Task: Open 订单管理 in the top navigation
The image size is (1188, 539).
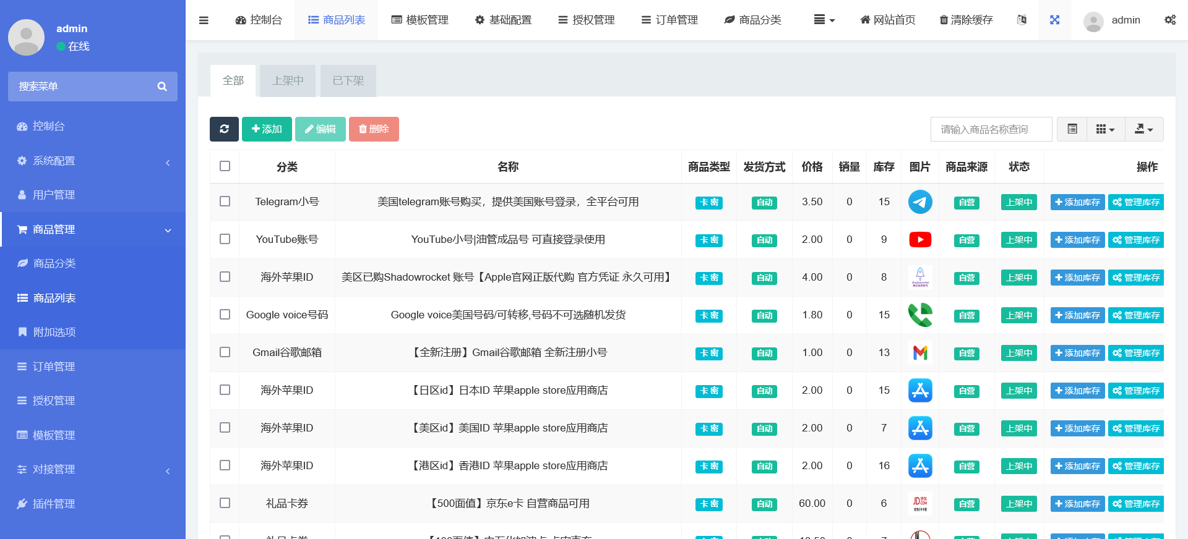Action: (x=669, y=20)
